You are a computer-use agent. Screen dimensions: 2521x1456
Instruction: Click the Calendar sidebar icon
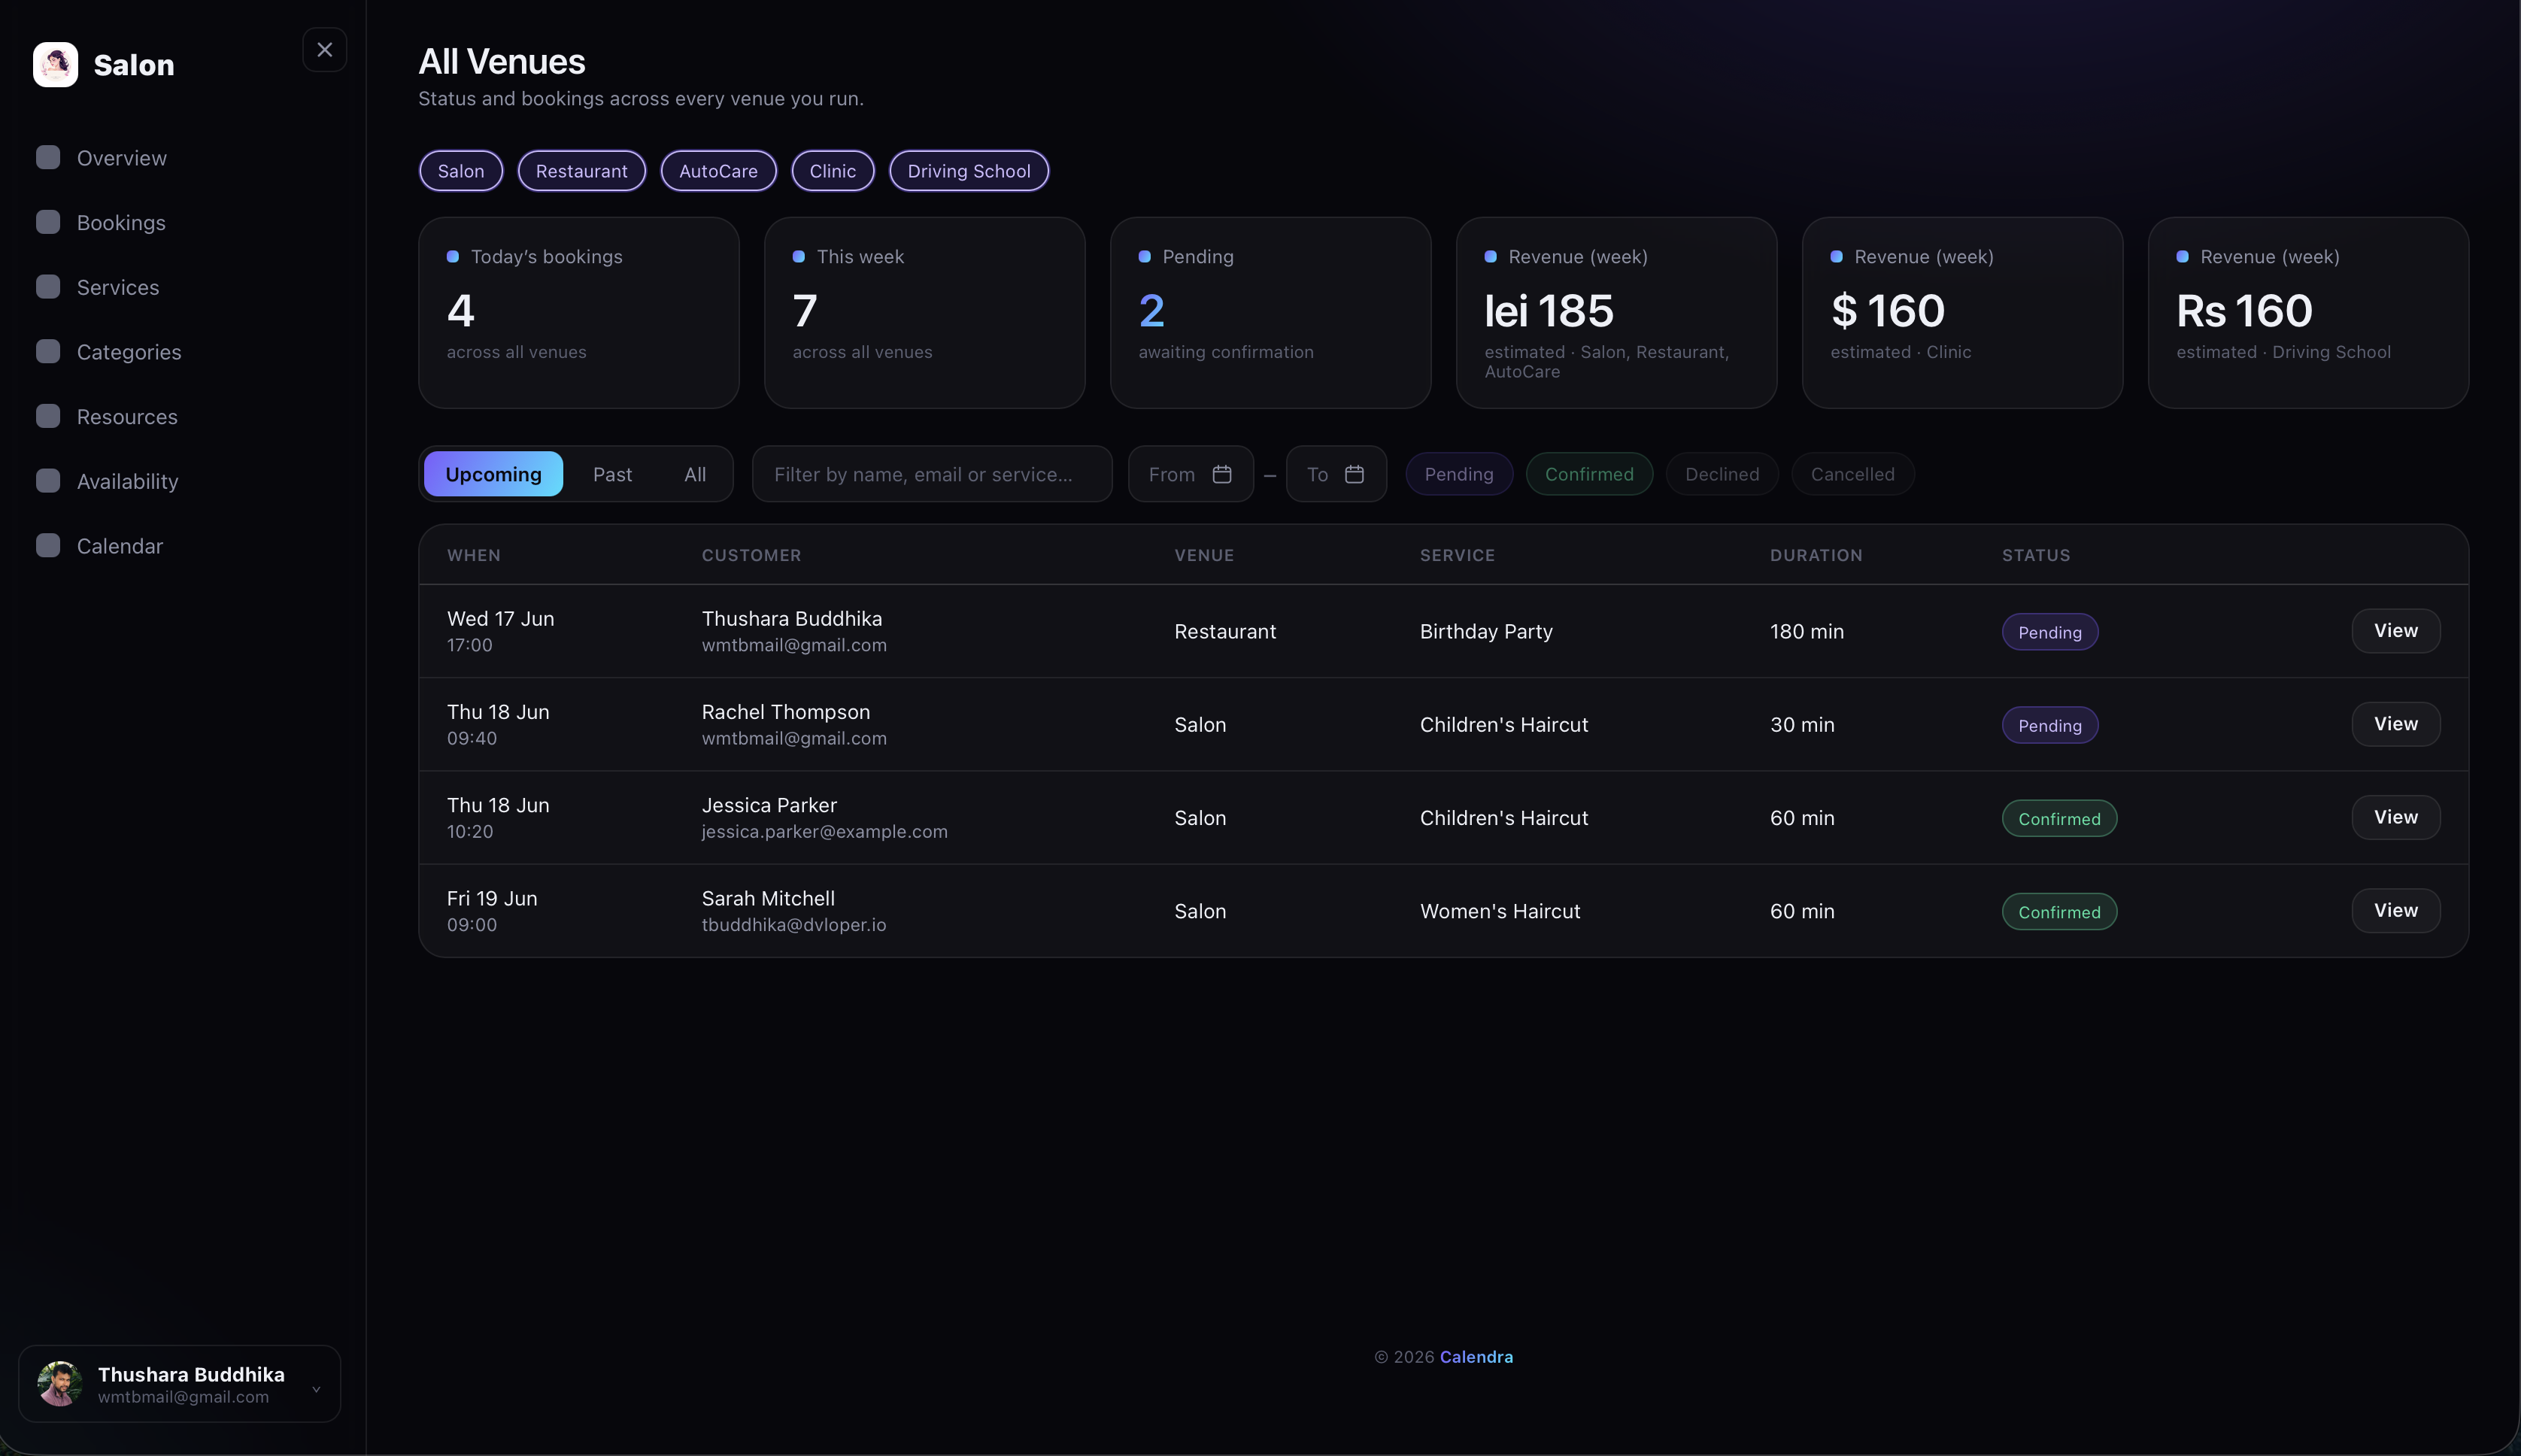point(48,545)
